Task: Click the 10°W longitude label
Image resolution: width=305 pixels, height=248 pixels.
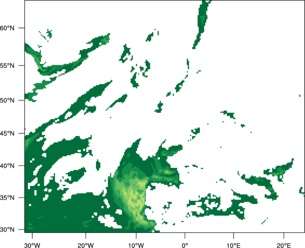Action: (x=136, y=245)
